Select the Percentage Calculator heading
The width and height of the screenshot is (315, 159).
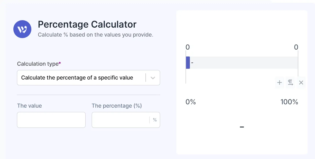coord(87,24)
